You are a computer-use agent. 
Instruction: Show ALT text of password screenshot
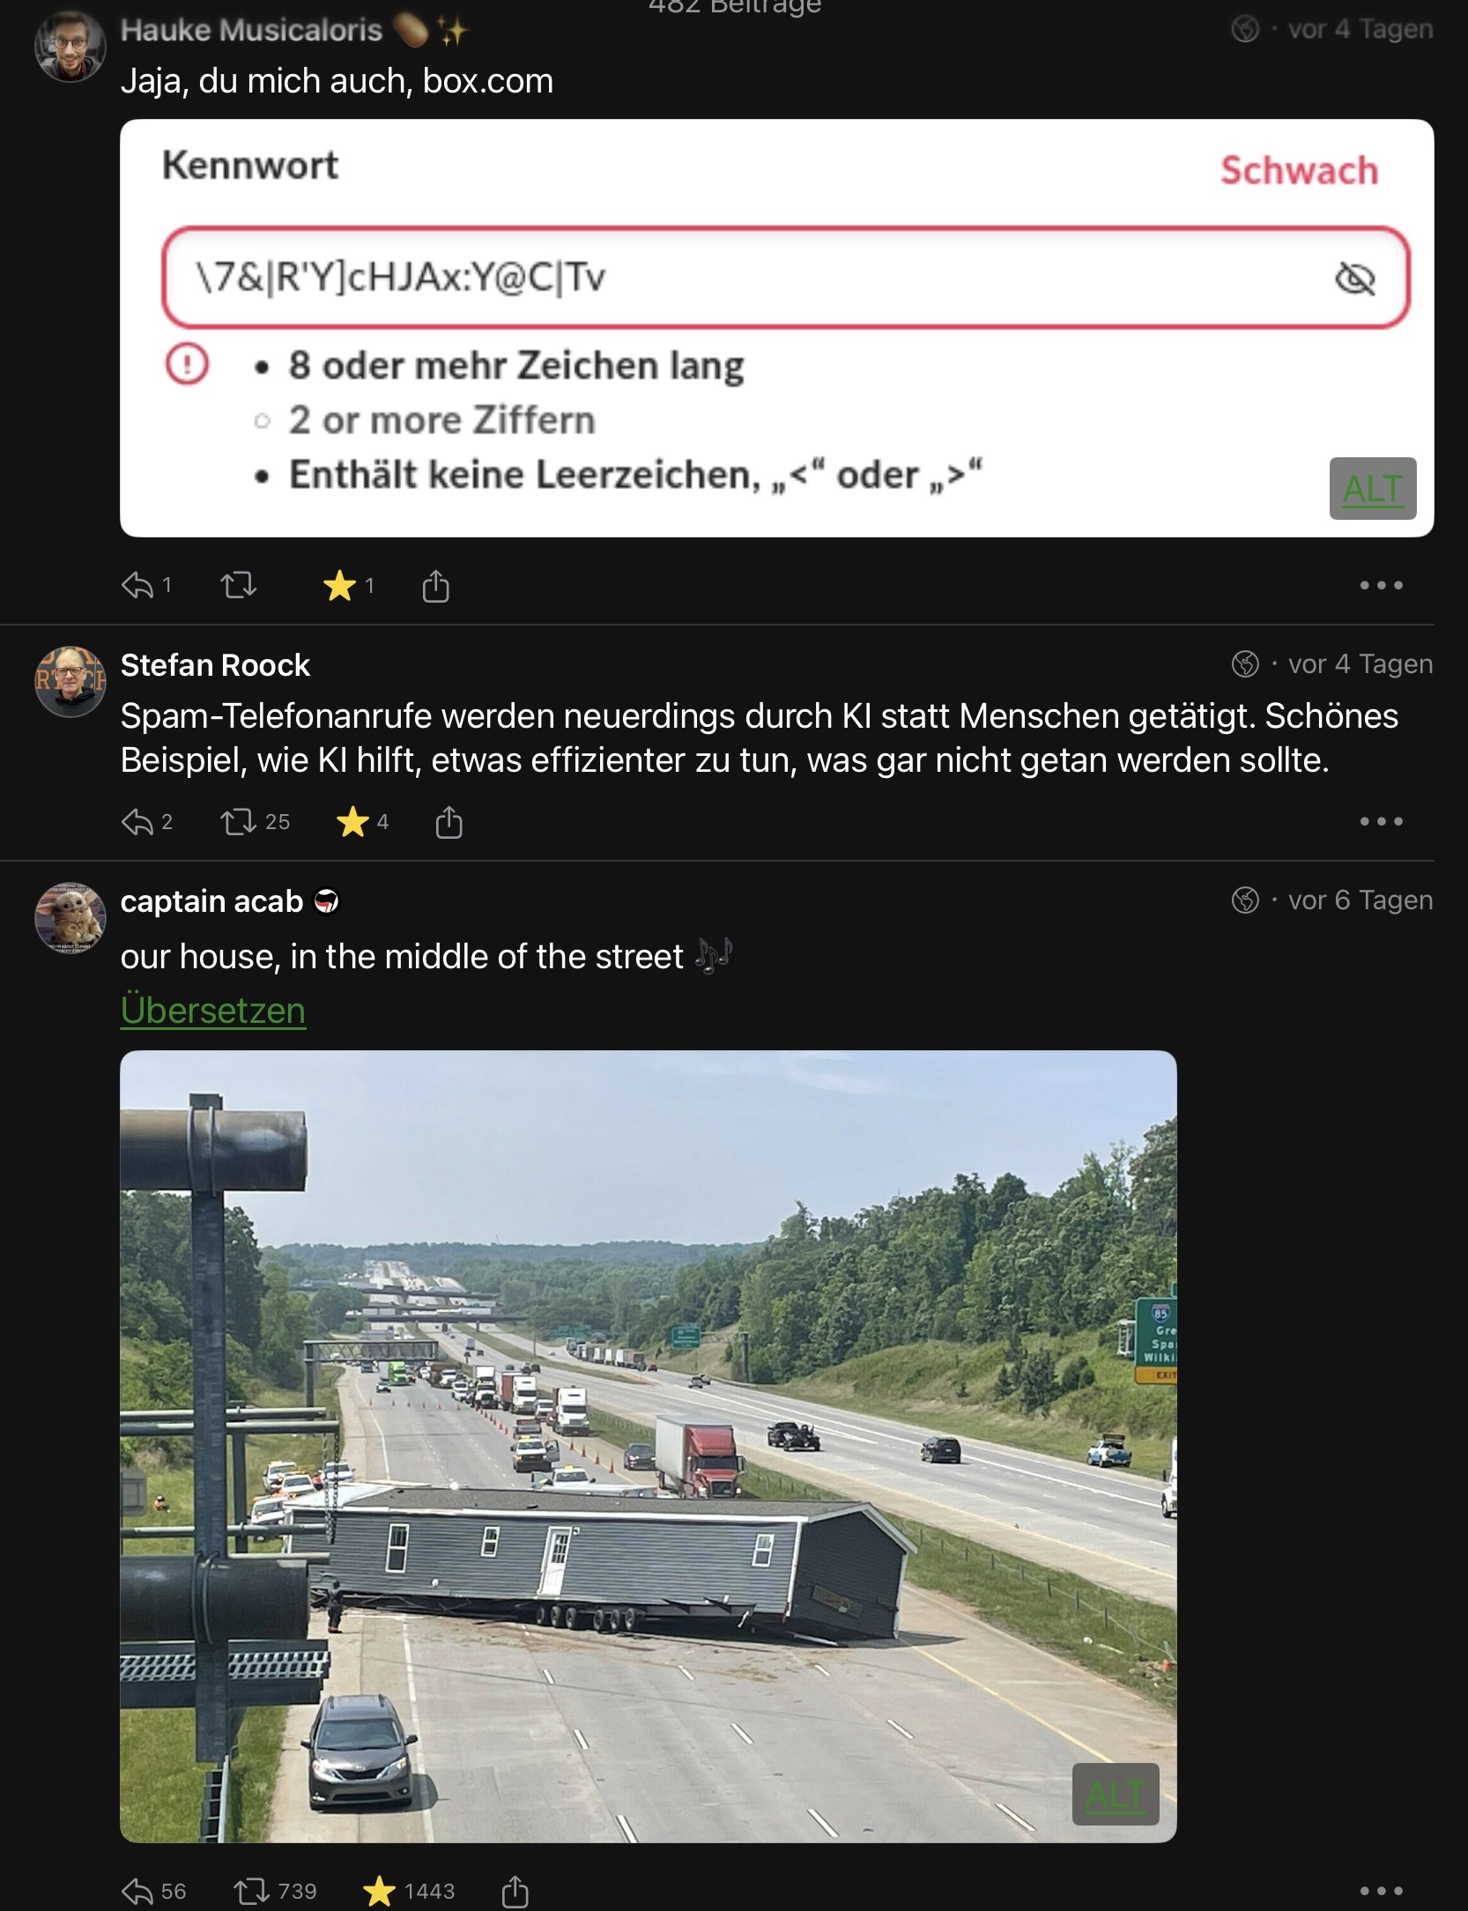pyautogui.click(x=1372, y=489)
